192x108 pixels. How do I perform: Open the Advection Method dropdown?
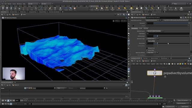[x=152, y=52]
